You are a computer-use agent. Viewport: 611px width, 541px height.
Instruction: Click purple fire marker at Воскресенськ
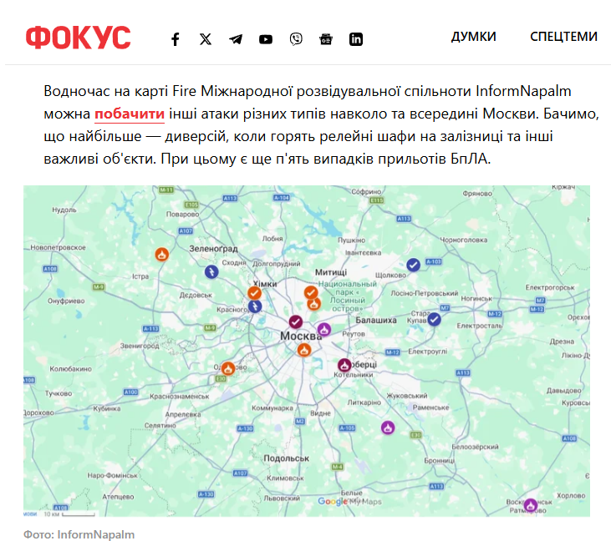click(530, 505)
